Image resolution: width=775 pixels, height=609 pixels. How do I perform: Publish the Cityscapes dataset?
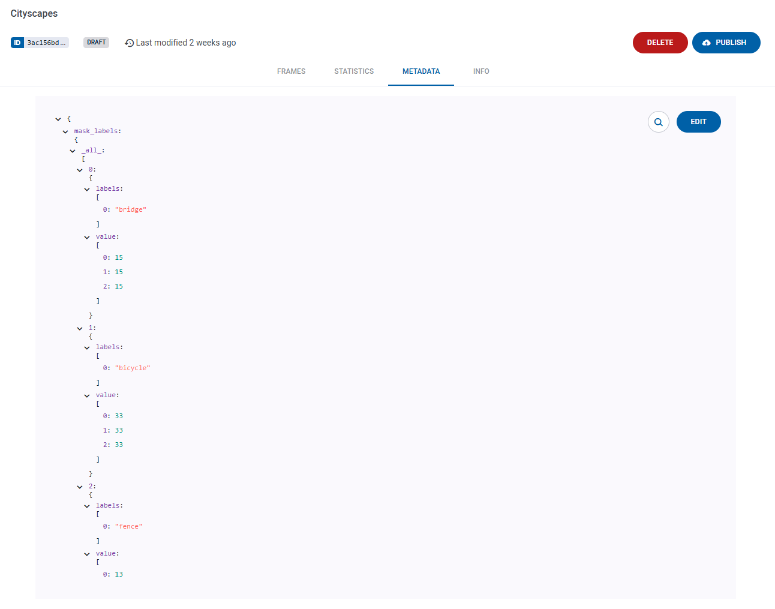726,42
